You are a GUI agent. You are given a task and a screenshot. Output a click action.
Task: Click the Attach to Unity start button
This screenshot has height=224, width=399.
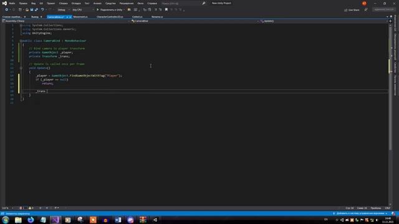(x=110, y=10)
